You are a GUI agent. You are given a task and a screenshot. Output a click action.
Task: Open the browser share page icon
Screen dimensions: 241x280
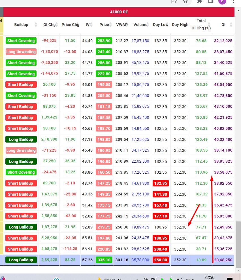174,1
